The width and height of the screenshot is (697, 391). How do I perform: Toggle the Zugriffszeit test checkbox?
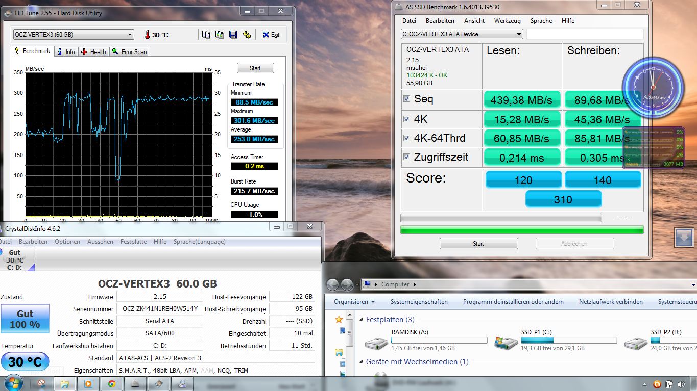[407, 157]
